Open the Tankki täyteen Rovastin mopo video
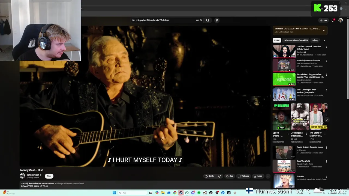This screenshot has width=349, height=196. tap(284, 152)
